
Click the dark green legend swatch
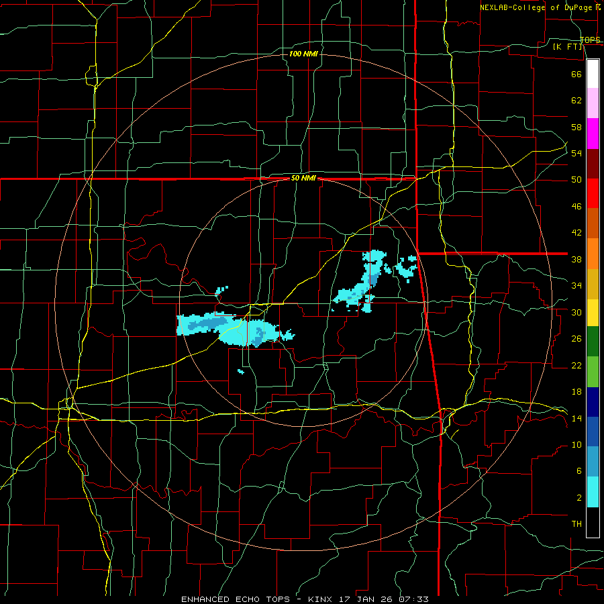click(593, 342)
